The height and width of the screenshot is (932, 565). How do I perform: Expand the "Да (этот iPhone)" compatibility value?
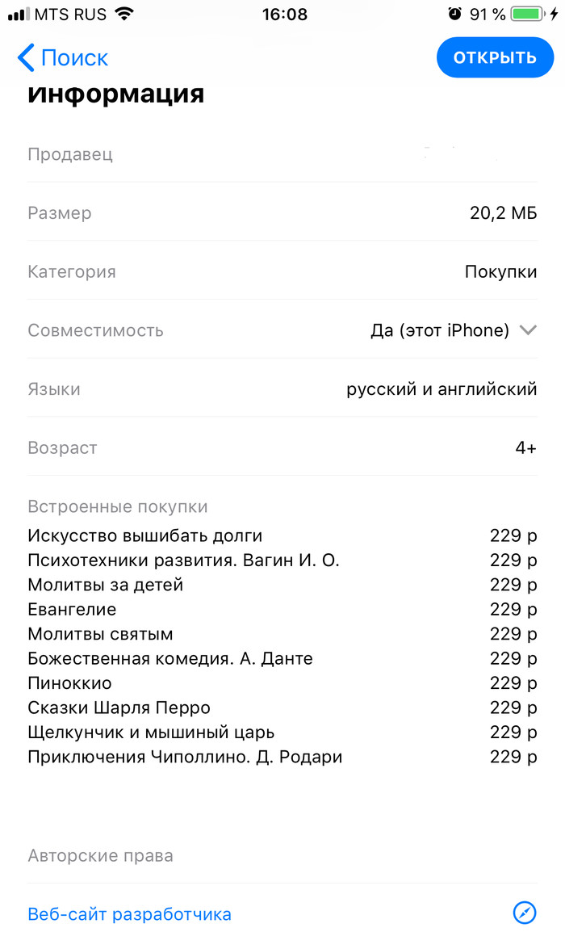click(x=440, y=330)
